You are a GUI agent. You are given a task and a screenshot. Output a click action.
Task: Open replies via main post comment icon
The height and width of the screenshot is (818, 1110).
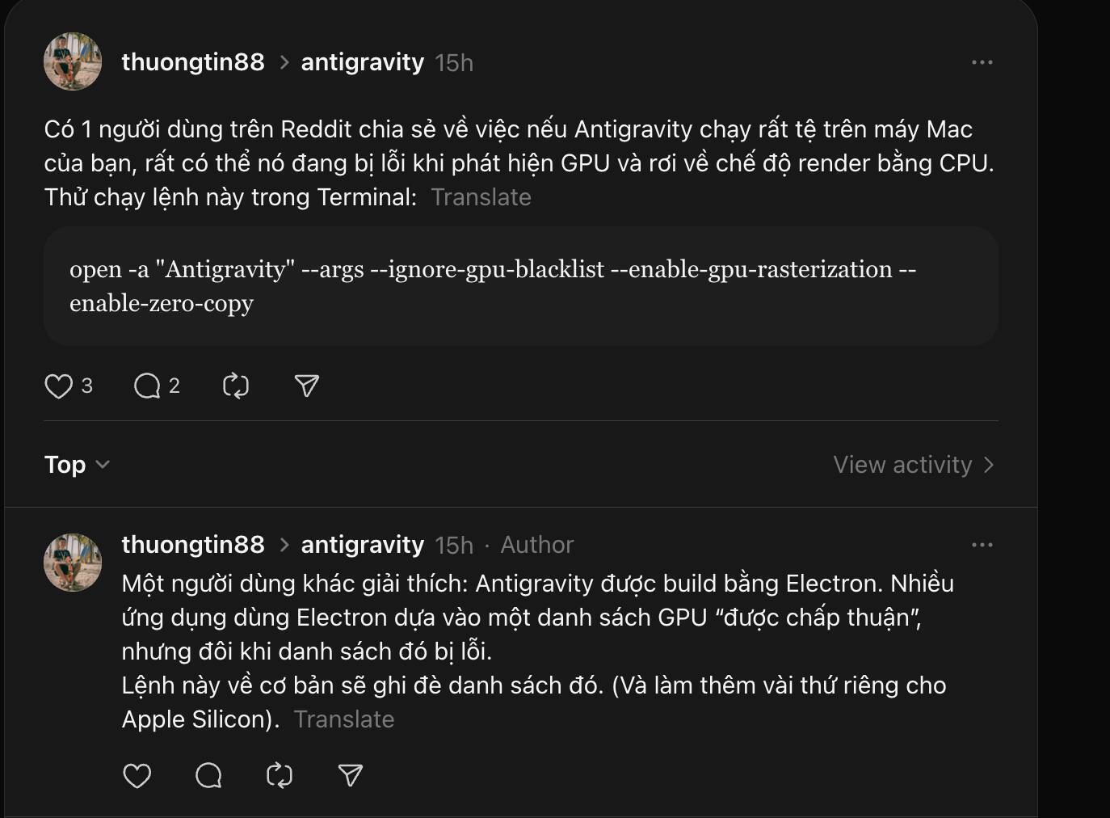[147, 386]
